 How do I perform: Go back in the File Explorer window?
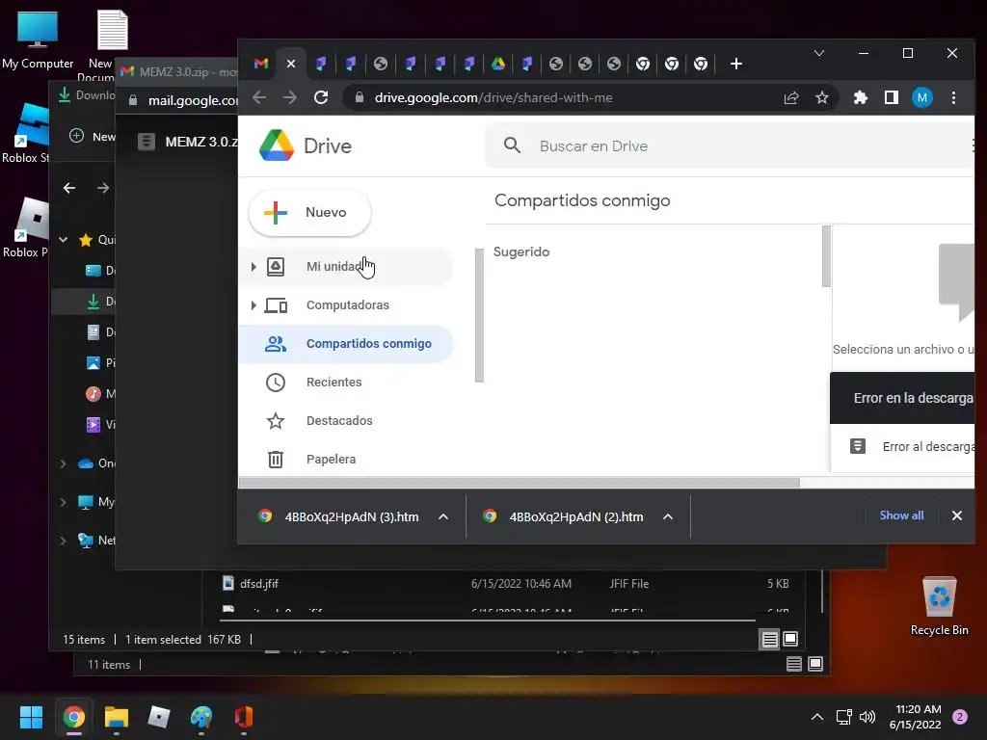(69, 188)
